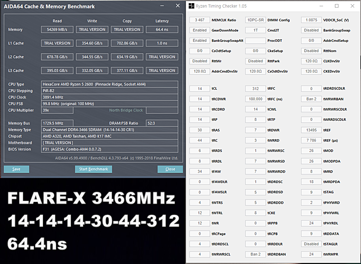Click the BankGroupSwapAlt Enabled field
Viewport: 361px width, 264px height.
pyautogui.click(x=199, y=41)
